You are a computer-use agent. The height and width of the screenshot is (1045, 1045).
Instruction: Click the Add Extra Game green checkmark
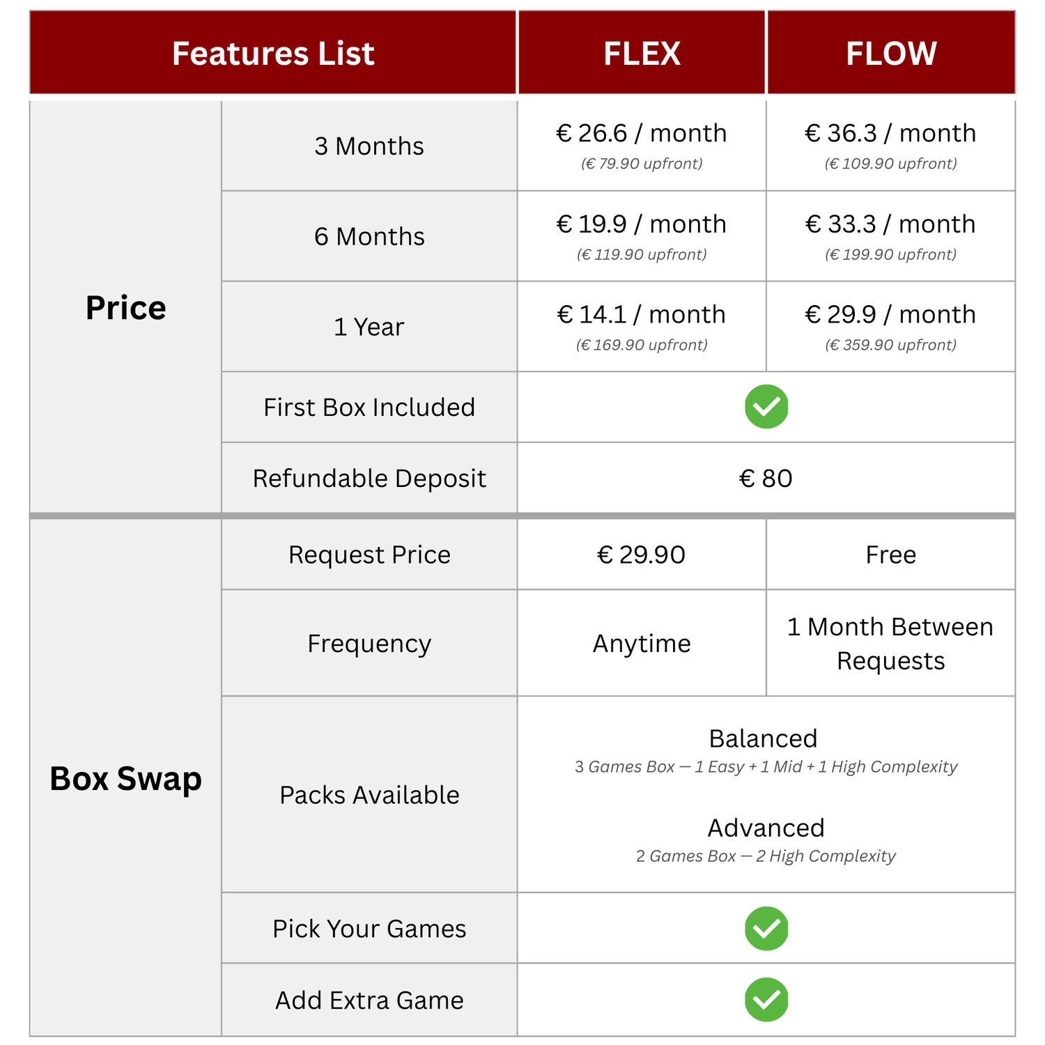point(766,1000)
